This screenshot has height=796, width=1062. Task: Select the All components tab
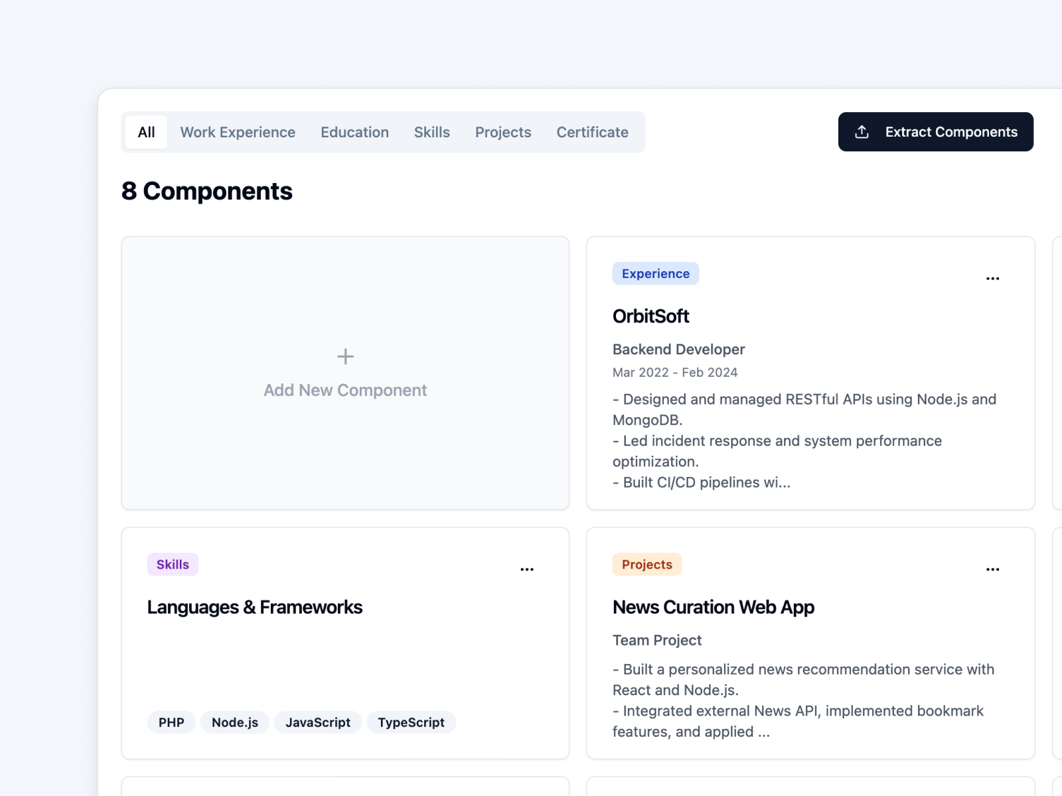pos(146,132)
